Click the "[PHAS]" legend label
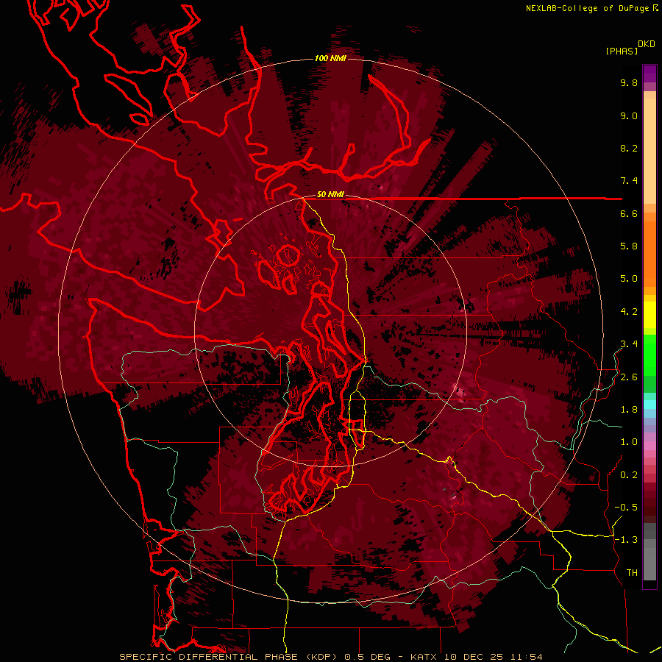This screenshot has height=662, width=662. pos(622,51)
